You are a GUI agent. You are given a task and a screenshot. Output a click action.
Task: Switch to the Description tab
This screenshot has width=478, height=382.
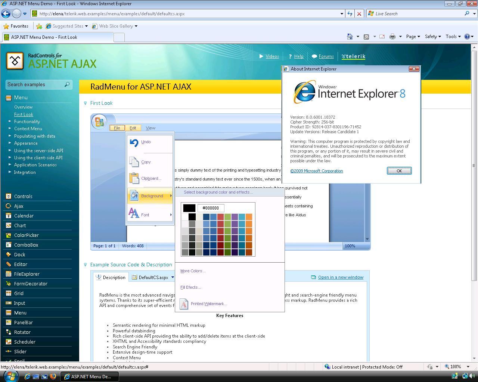(x=111, y=277)
